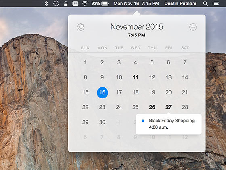Choose November 21
The image size is (226, 170).
[185, 92]
